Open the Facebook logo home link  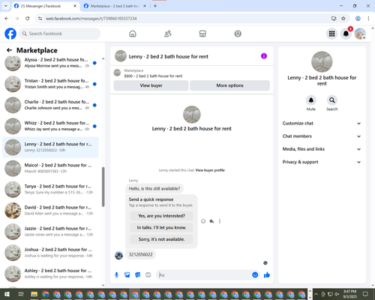tap(10, 34)
